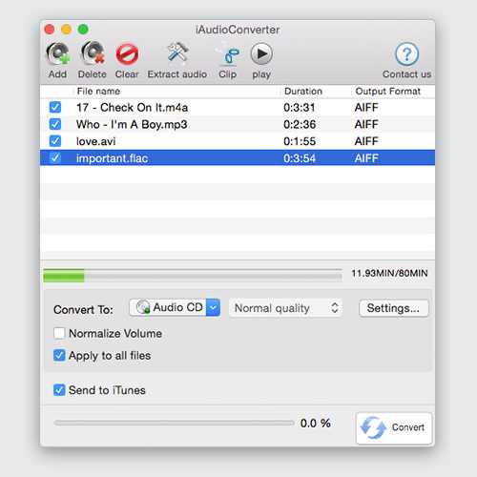Screen dimensions: 477x477
Task: Open the Normal quality dropdown
Action: coord(285,308)
